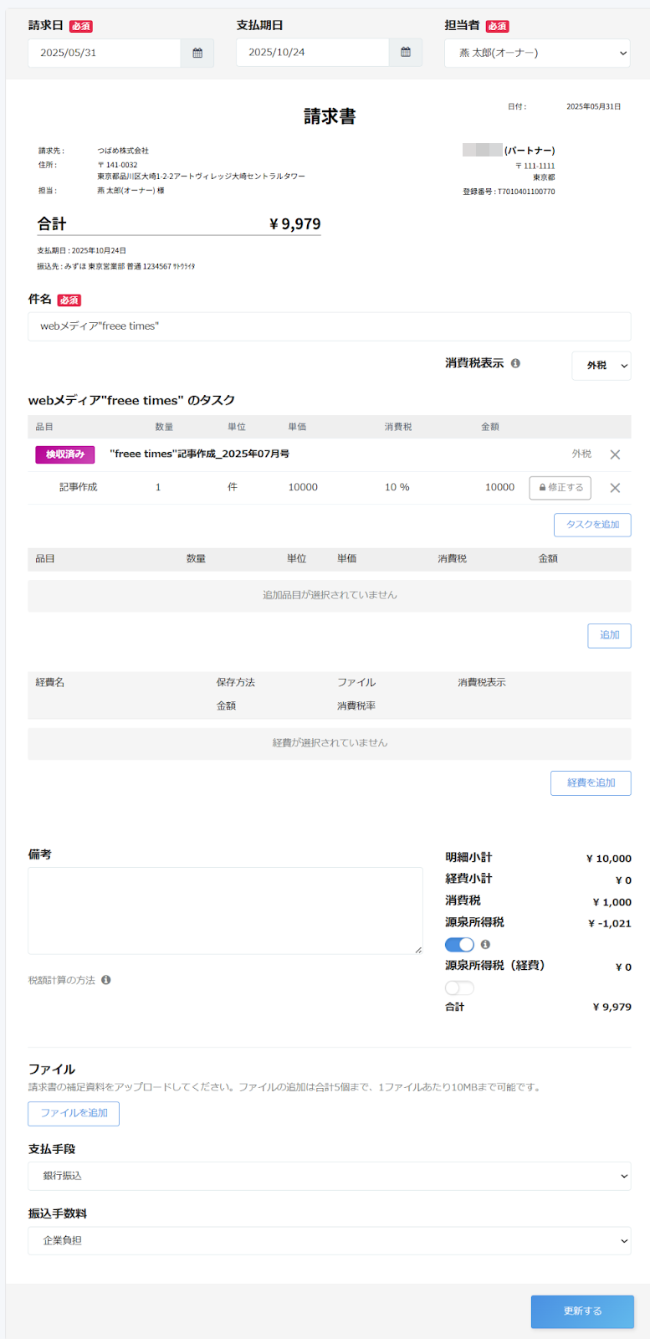
Task: Click the 検収済み status badge
Action: coord(65,454)
